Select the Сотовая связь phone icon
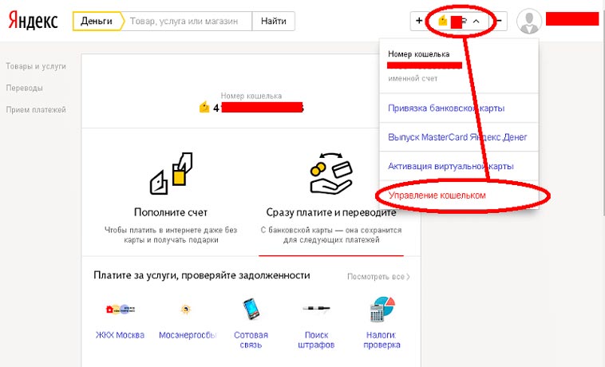 [251, 309]
